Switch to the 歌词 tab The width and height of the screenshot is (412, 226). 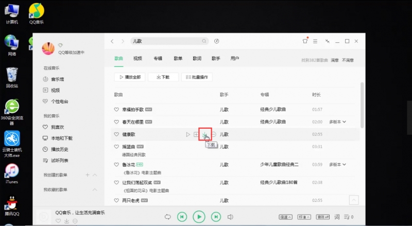pos(197,59)
